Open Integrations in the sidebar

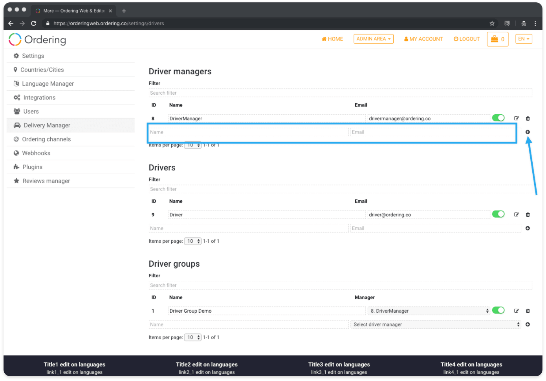71,97
